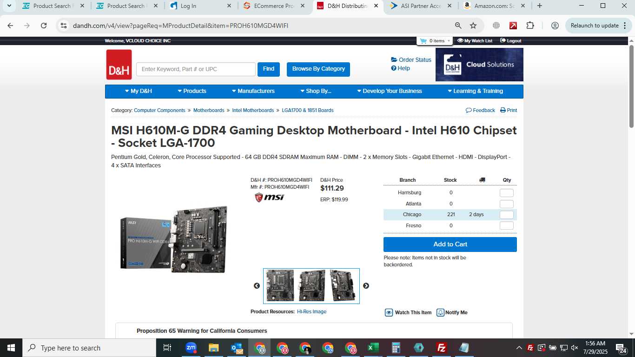Open Computer Components breadcrumb link
This screenshot has width=635, height=357.
point(159,110)
